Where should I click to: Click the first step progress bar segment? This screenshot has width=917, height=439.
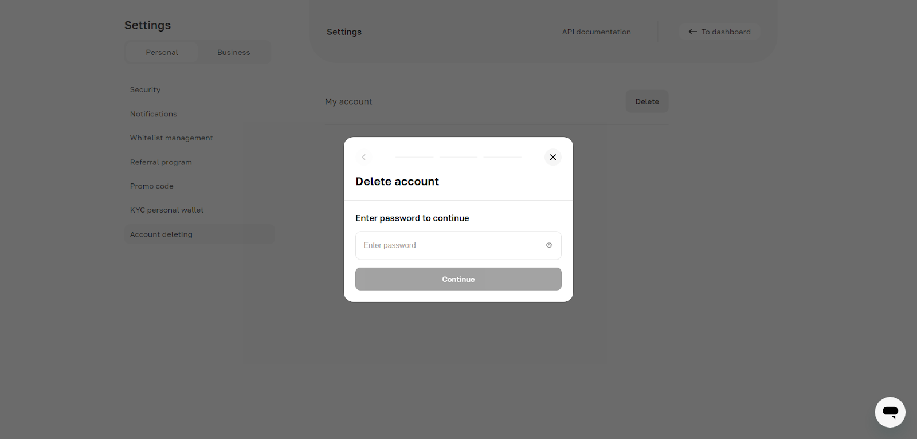414,157
